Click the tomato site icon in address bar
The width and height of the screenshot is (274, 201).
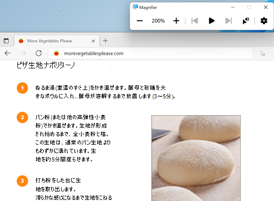click(x=56, y=53)
